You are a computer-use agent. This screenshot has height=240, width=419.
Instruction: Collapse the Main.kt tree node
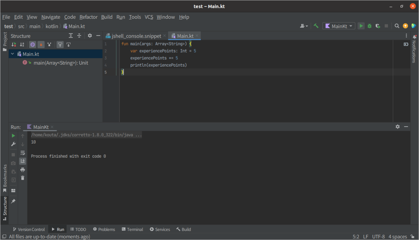coord(13,54)
